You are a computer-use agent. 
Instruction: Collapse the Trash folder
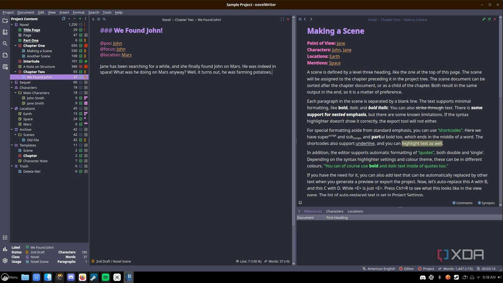tap(12, 166)
